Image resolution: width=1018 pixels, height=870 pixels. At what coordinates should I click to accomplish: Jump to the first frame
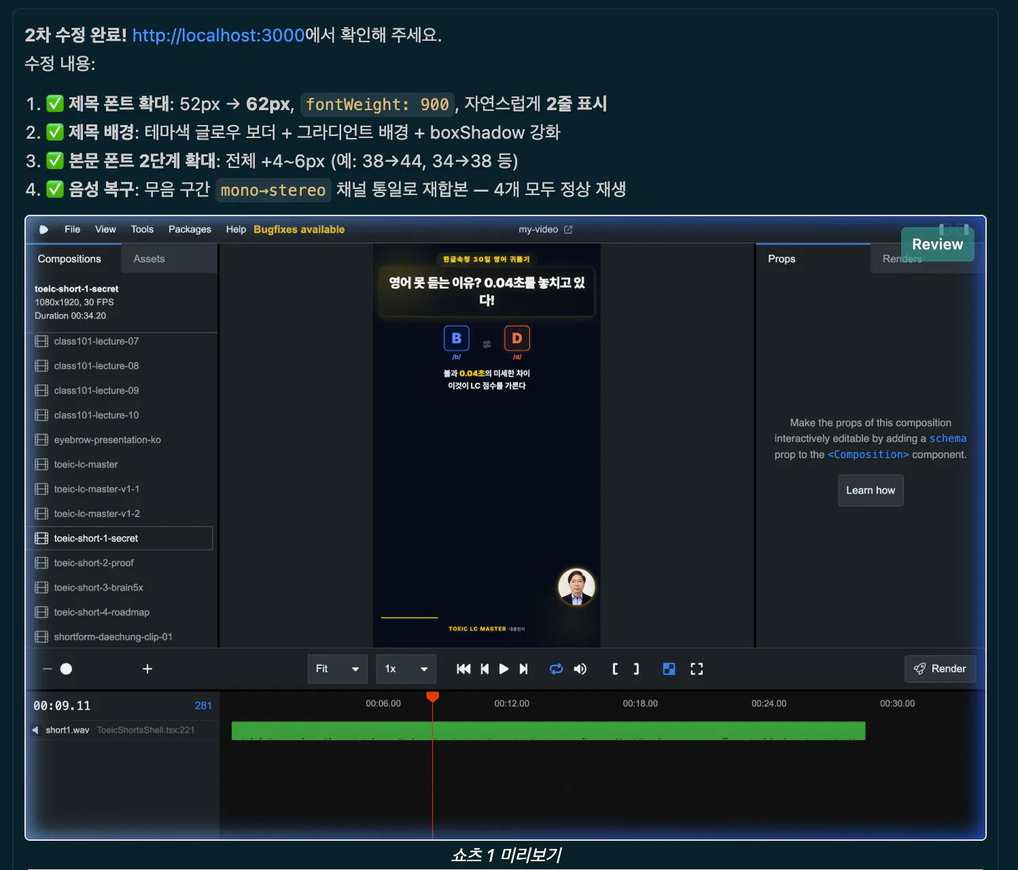(x=463, y=669)
